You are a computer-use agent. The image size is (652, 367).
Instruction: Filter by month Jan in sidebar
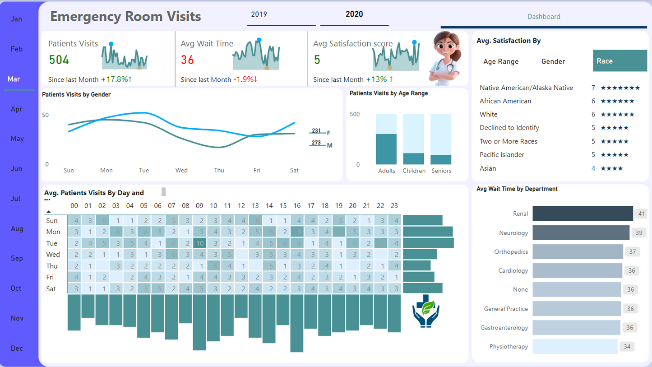coord(17,19)
